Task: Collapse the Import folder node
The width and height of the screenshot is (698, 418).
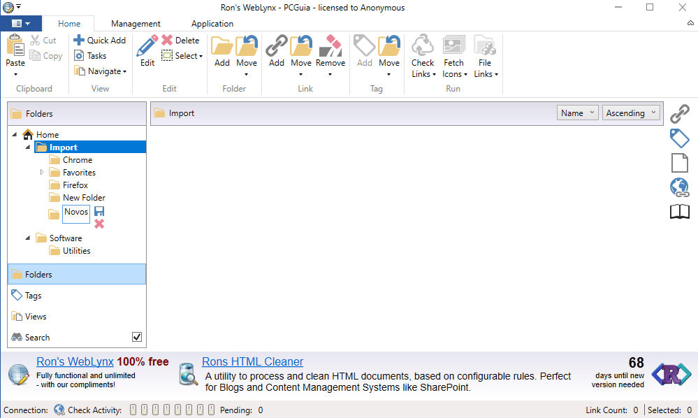Action: tap(28, 147)
